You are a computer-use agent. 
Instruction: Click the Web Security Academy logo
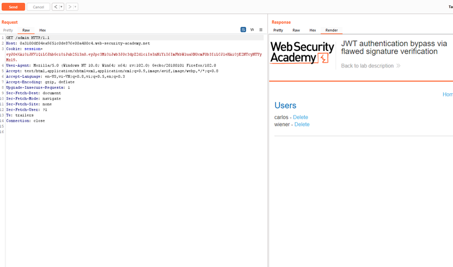coord(302,53)
